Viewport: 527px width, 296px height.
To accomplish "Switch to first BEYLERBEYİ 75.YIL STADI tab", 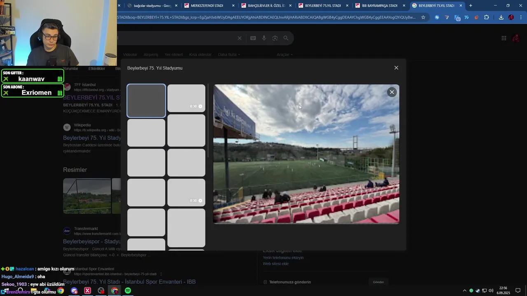I will click(322, 5).
